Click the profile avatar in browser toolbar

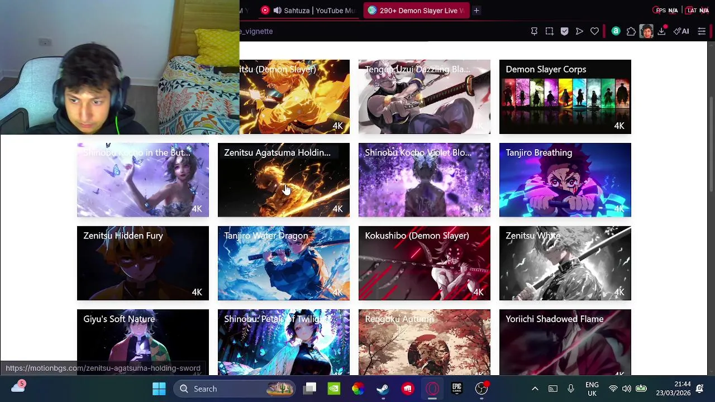coord(646,31)
